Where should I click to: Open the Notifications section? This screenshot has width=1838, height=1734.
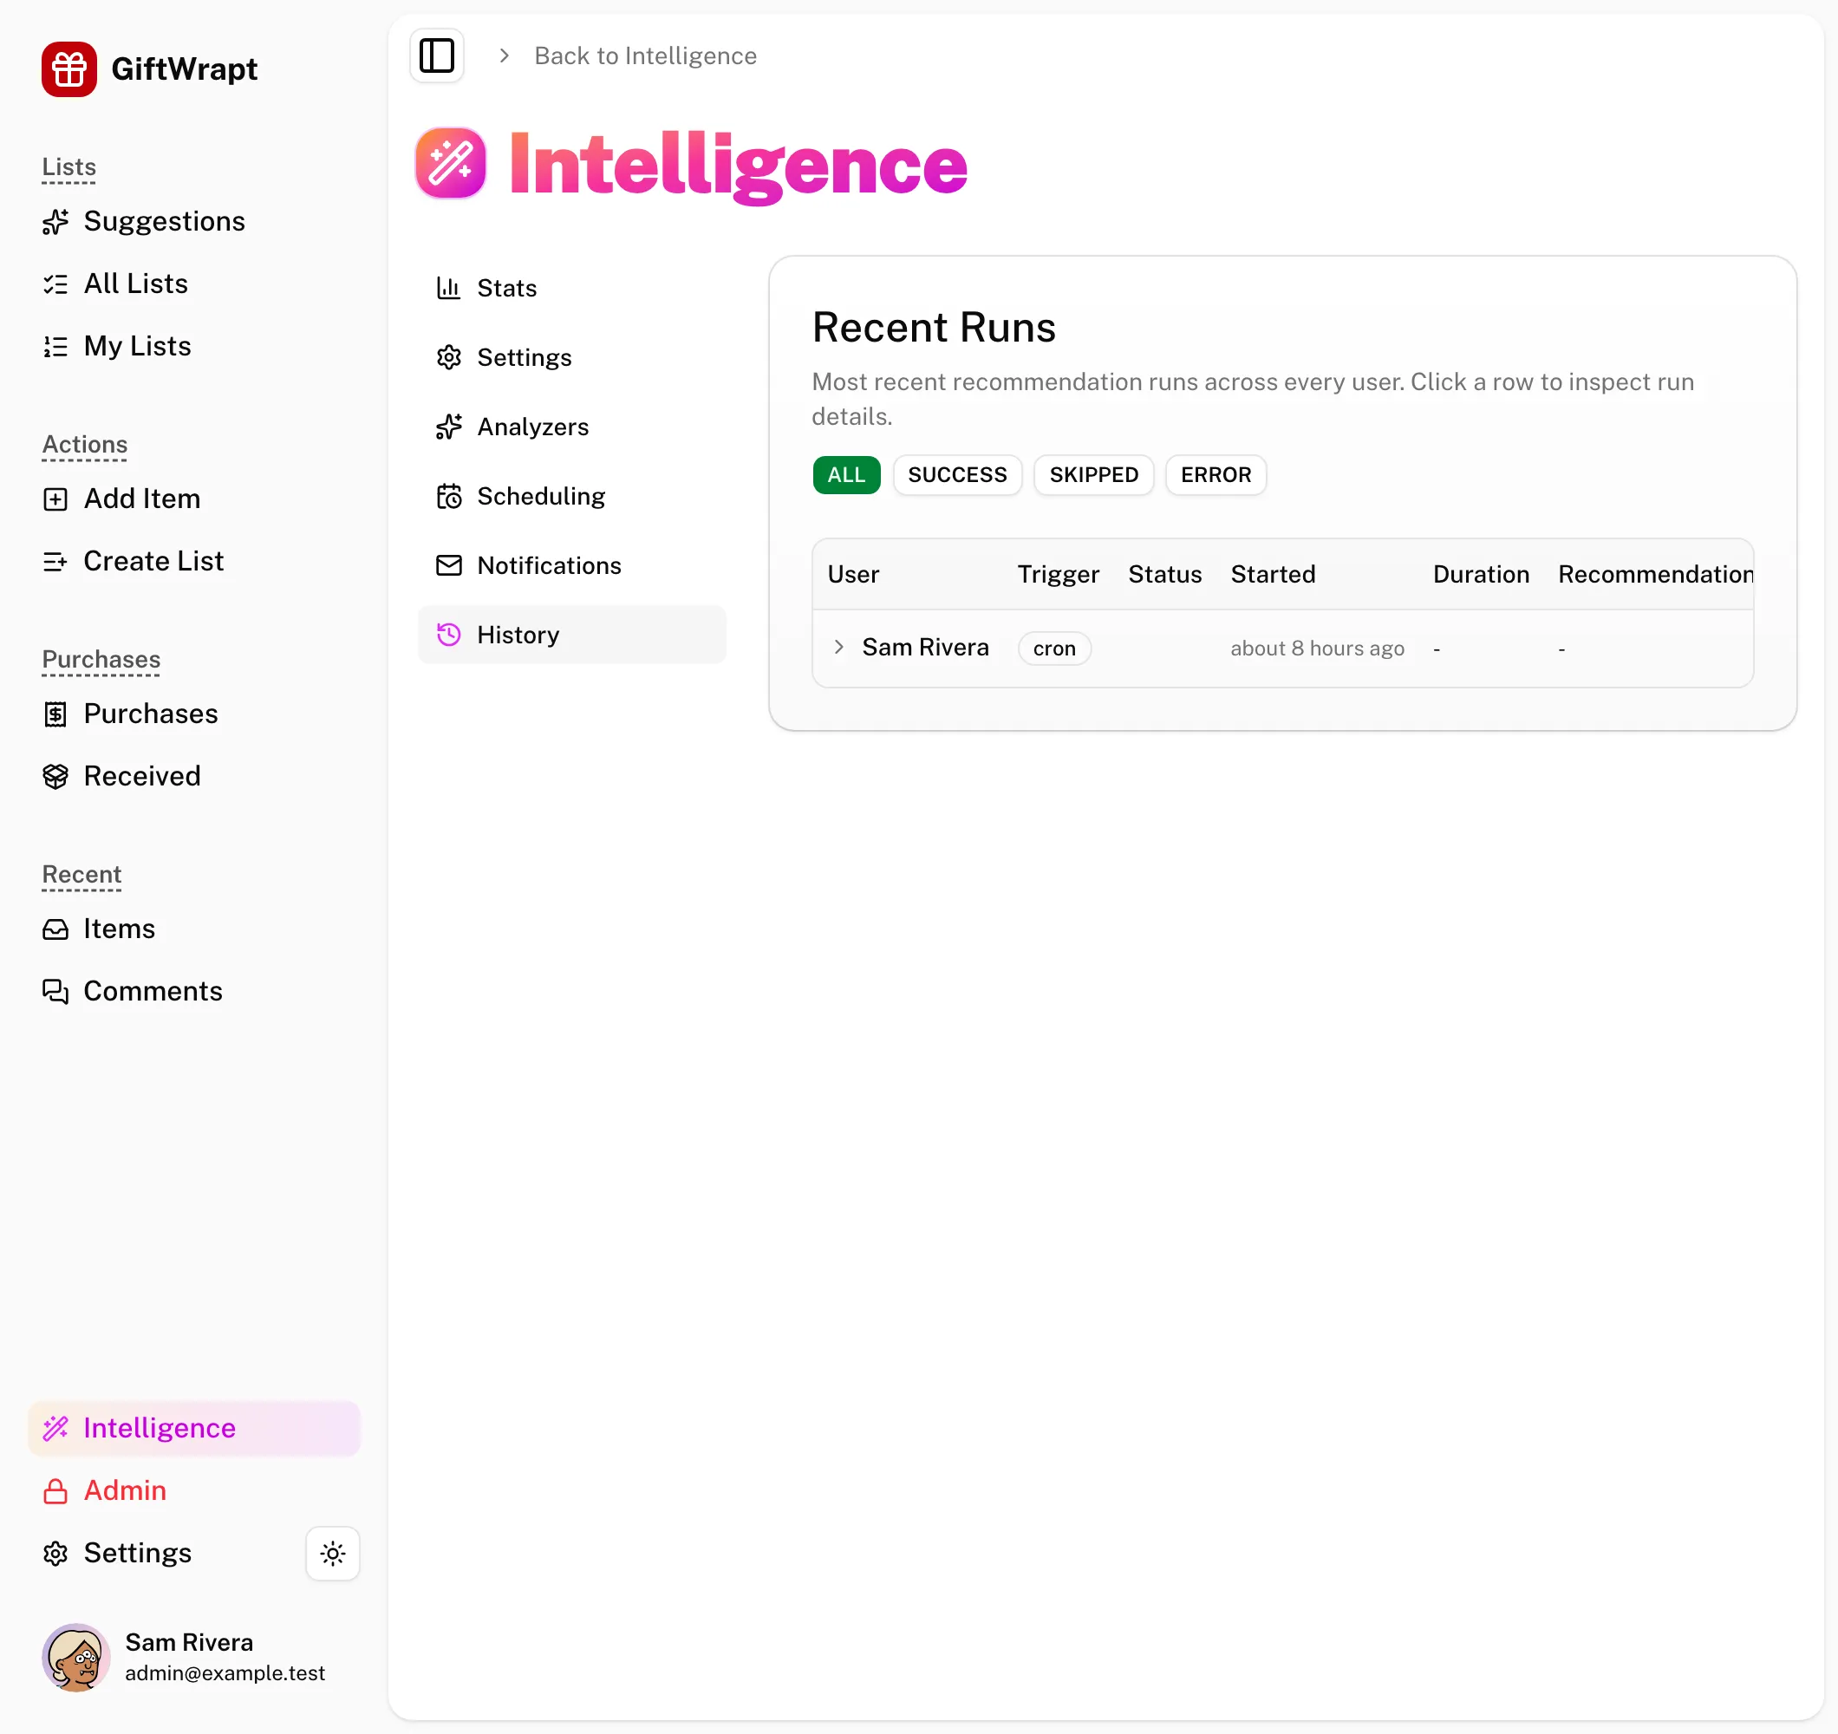pos(571,566)
